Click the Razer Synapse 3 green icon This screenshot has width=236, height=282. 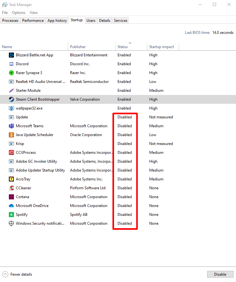tap(11, 73)
